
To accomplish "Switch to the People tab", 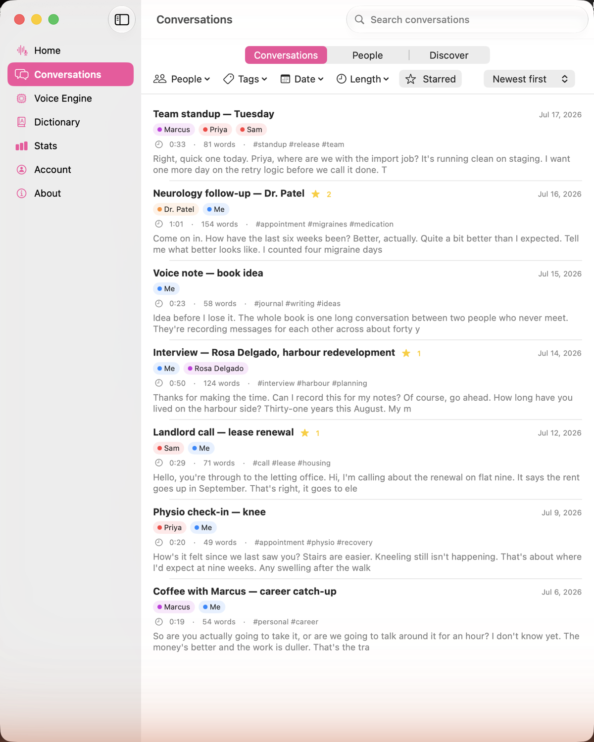I will pyautogui.click(x=368, y=55).
